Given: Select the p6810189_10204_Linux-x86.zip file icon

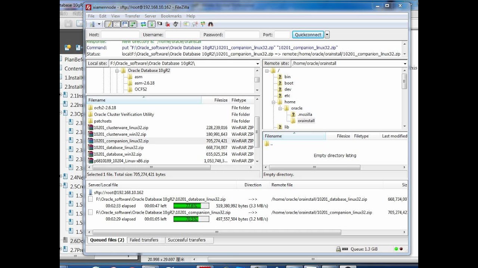Looking at the screenshot, I should pyautogui.click(x=90, y=161).
